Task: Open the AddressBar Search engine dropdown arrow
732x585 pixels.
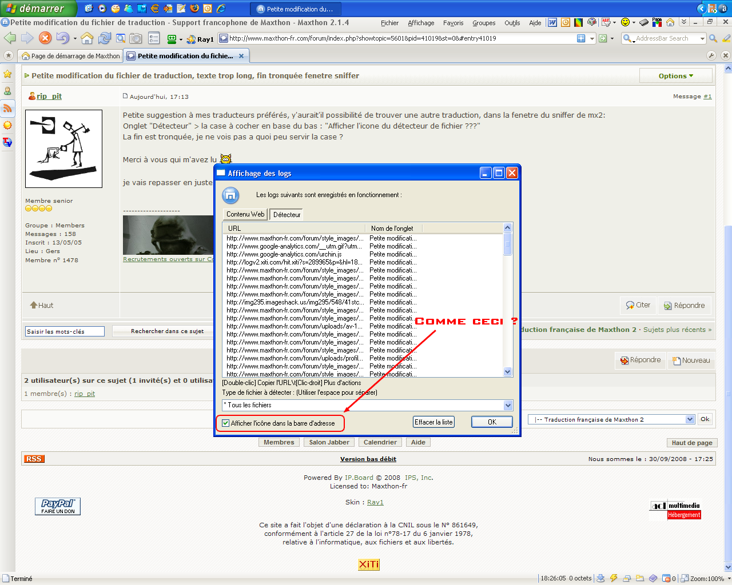Action: click(x=702, y=38)
